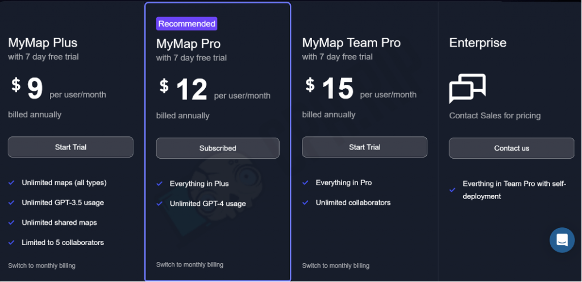Click checkmark beside Unlimited GPT-4 usage
This screenshot has width=582, height=282.
coord(160,204)
